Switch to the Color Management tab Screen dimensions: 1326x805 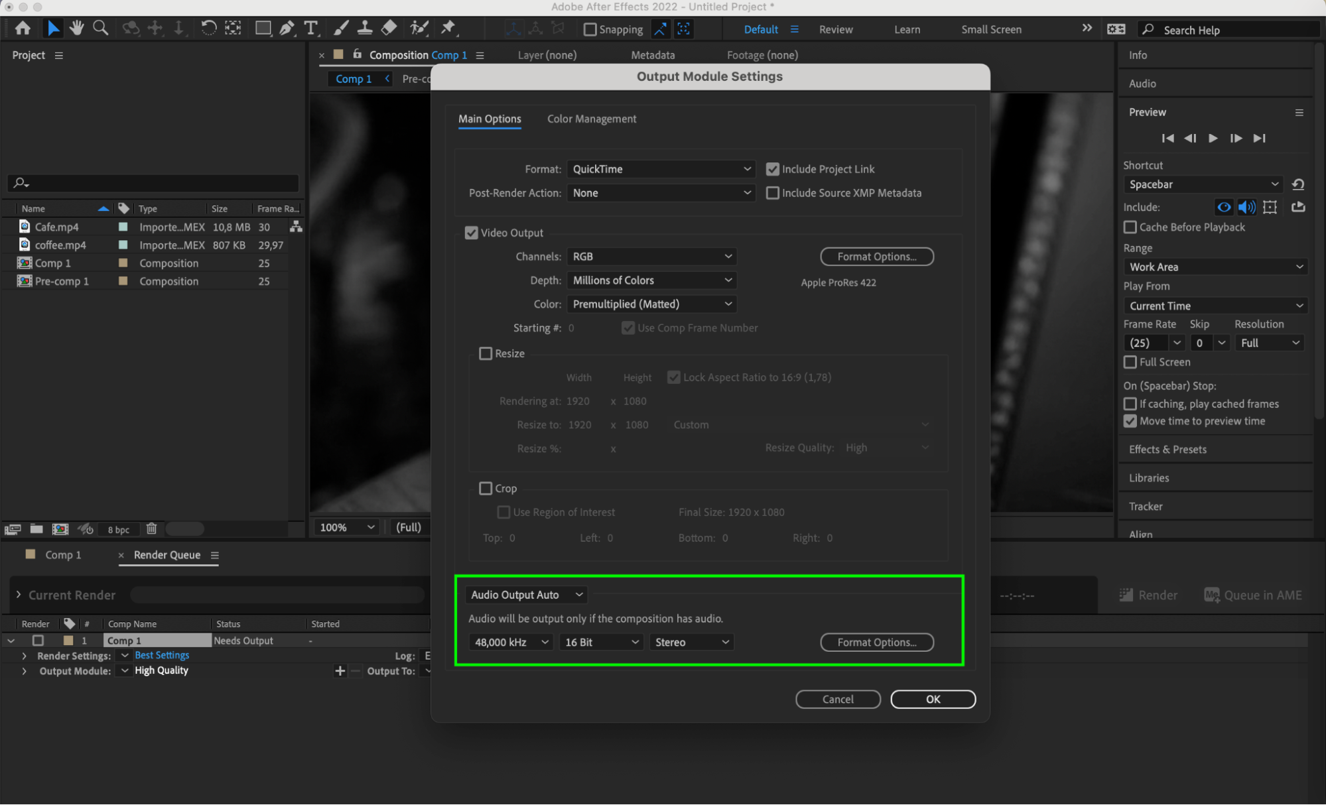point(591,119)
